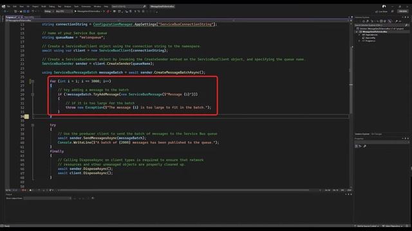This screenshot has height=231, width=412.
Task: Open the Tools menu
Action: (76, 6)
